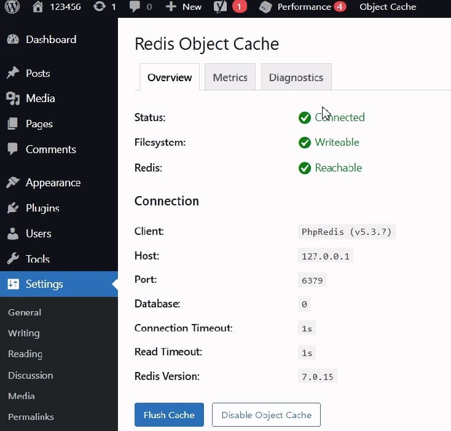Open Tools in the sidebar
This screenshot has width=451, height=431.
click(37, 259)
